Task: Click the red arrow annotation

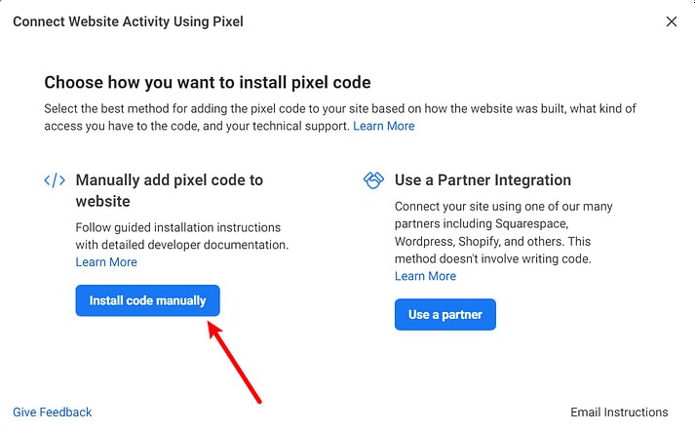Action: pos(235,363)
